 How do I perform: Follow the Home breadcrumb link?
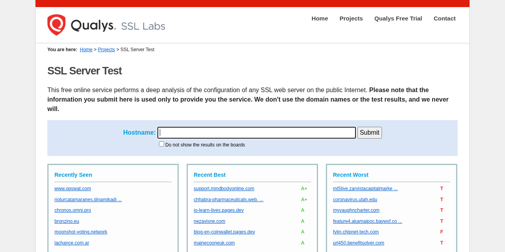tap(86, 50)
